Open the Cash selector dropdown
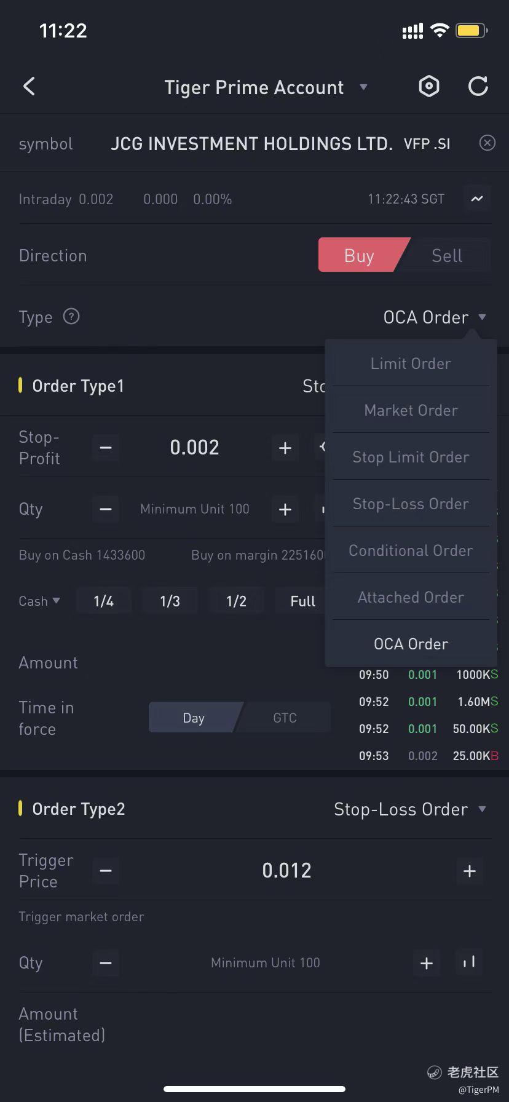Viewport: 509px width, 1102px height. (x=39, y=601)
